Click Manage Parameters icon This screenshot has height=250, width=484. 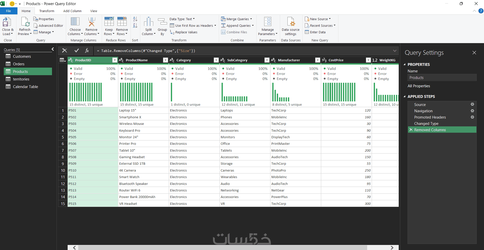[267, 22]
